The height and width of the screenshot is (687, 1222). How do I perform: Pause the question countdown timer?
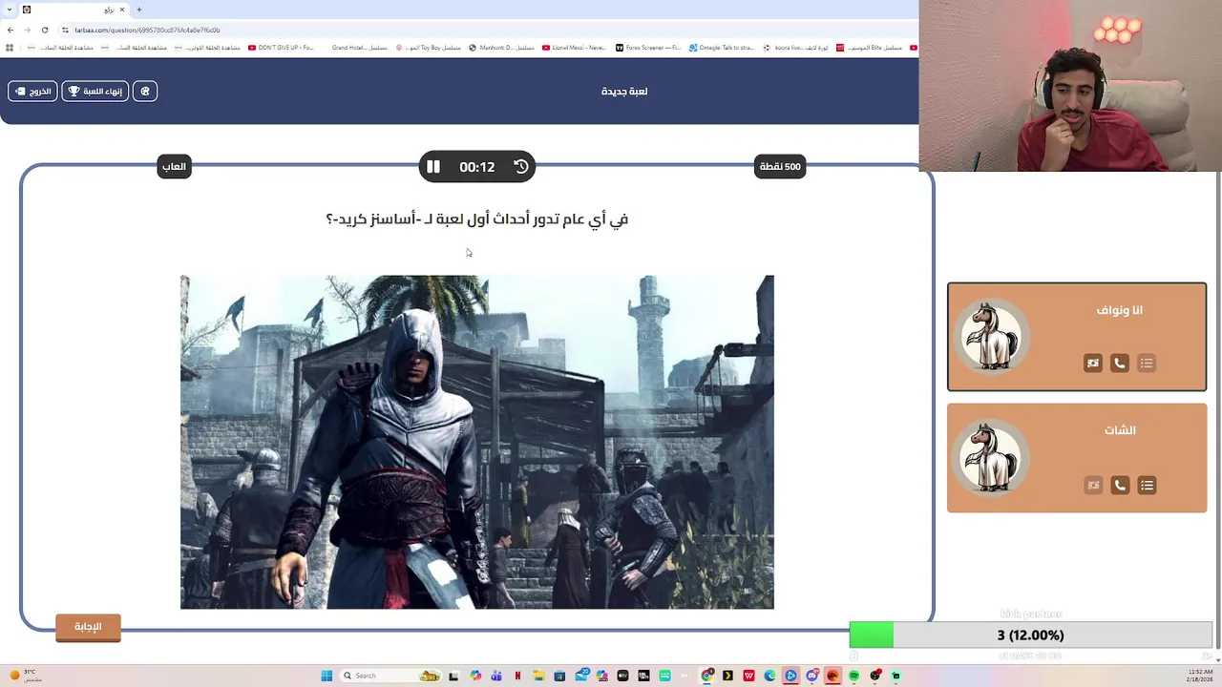click(x=433, y=167)
